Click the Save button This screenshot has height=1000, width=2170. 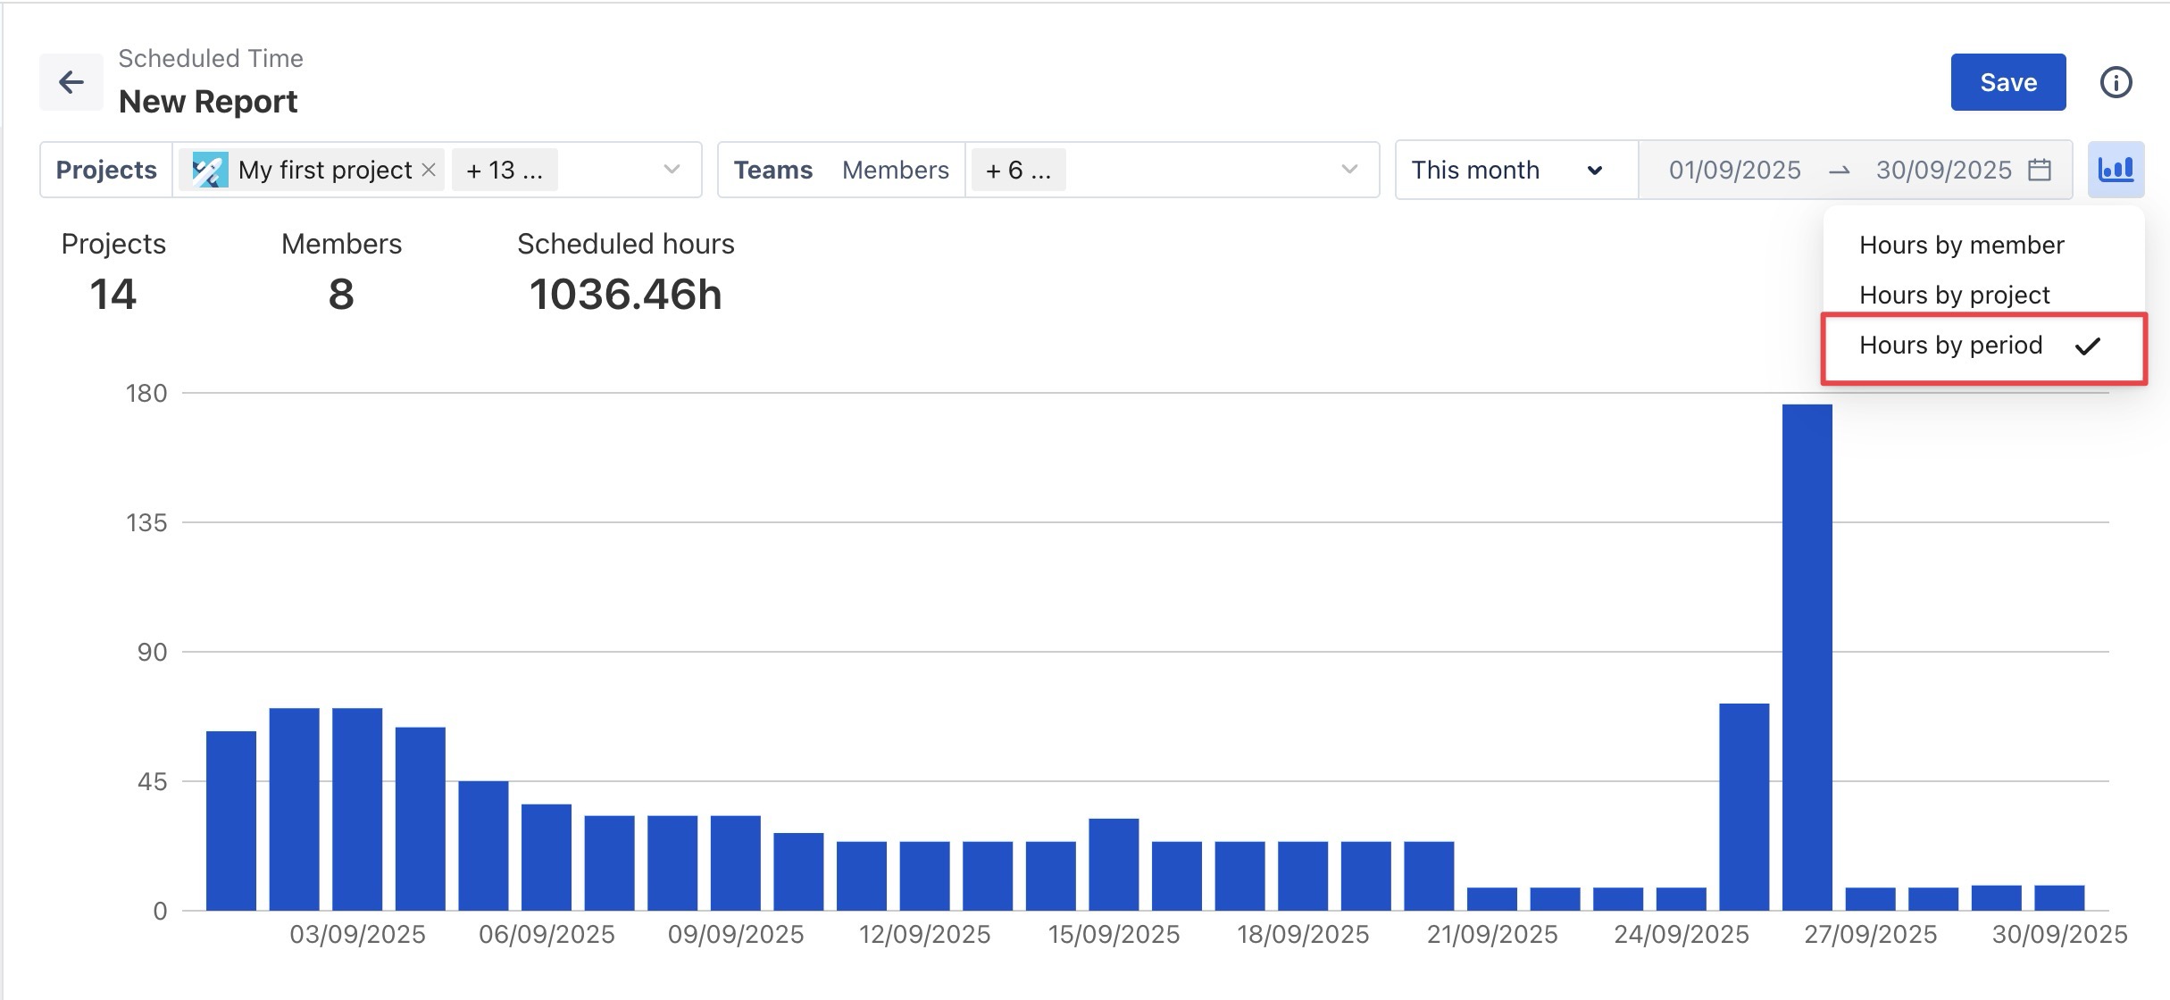point(2007,82)
